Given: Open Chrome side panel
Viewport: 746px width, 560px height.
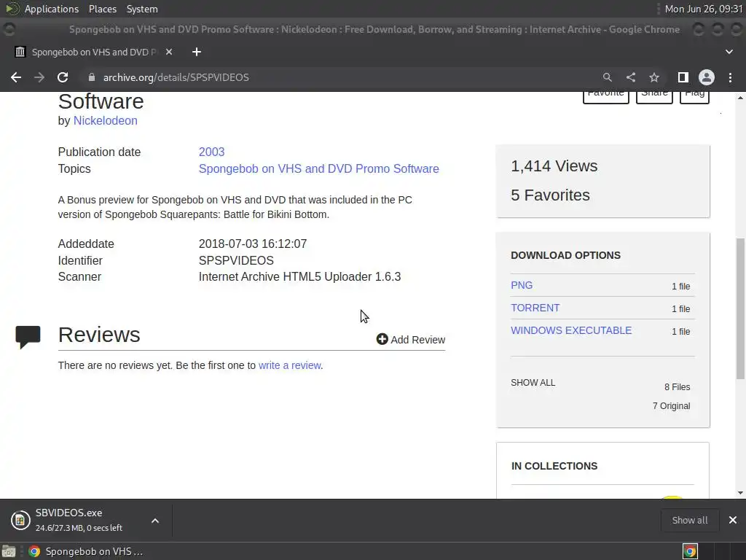Looking at the screenshot, I should click(x=683, y=77).
